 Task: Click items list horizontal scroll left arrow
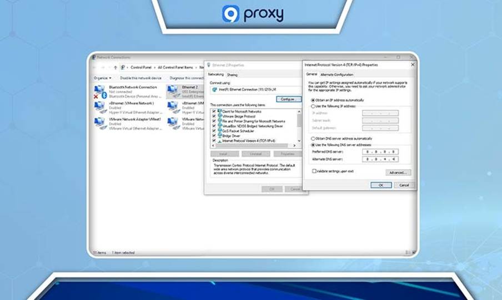(x=214, y=145)
